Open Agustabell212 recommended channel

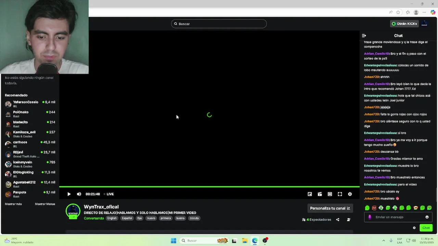click(x=30, y=184)
